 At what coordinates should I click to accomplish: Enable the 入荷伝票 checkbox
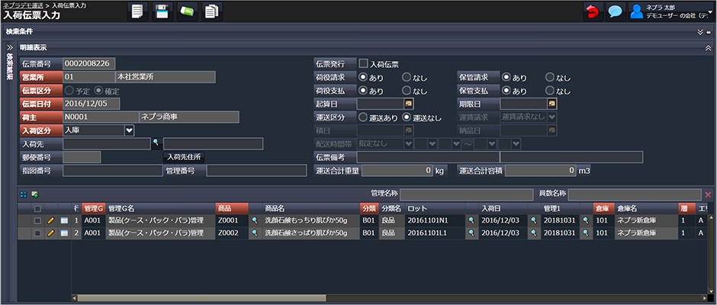point(364,64)
